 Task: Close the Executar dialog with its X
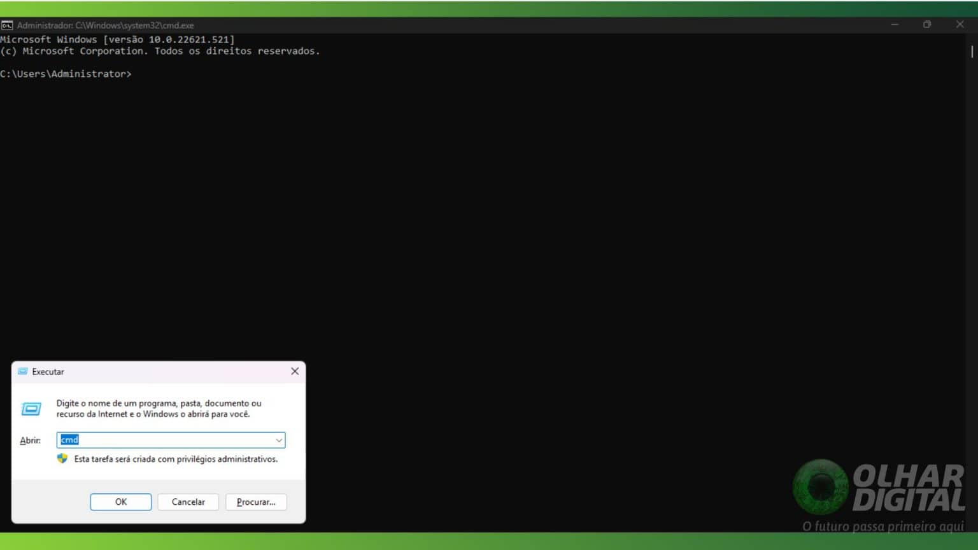coord(294,371)
